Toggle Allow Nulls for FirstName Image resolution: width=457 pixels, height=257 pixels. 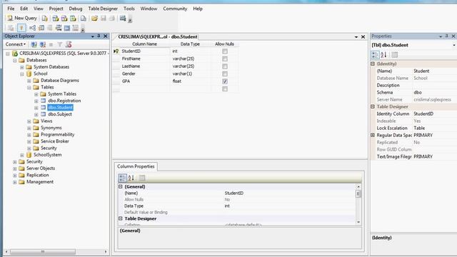(225, 59)
